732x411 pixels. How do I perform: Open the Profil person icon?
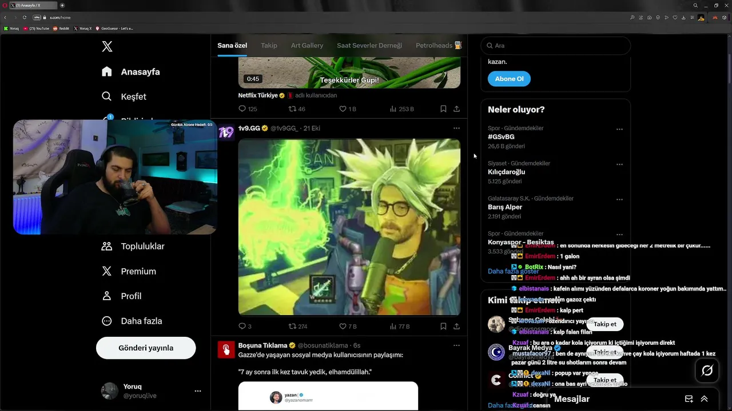point(107,296)
